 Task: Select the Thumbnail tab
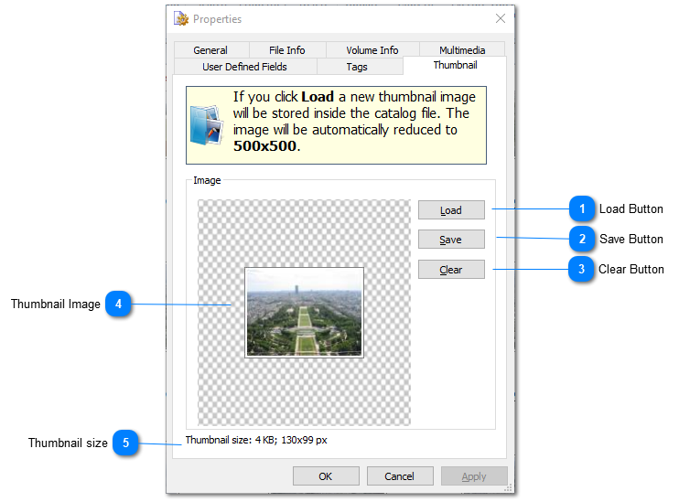coord(455,66)
